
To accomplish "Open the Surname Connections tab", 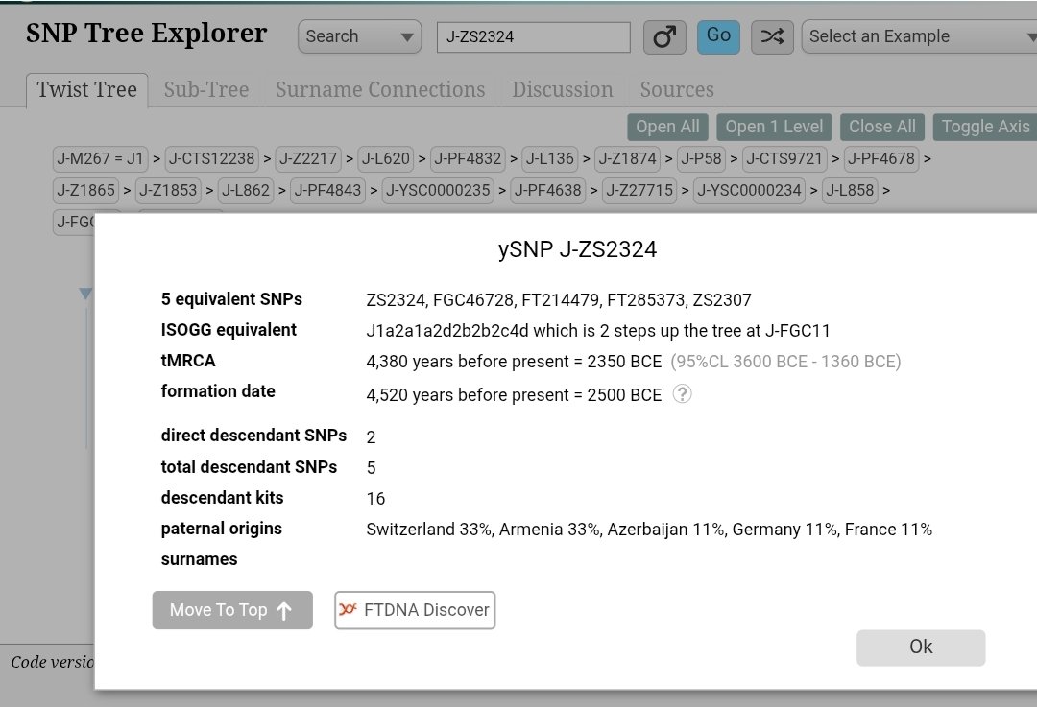I will click(x=380, y=90).
